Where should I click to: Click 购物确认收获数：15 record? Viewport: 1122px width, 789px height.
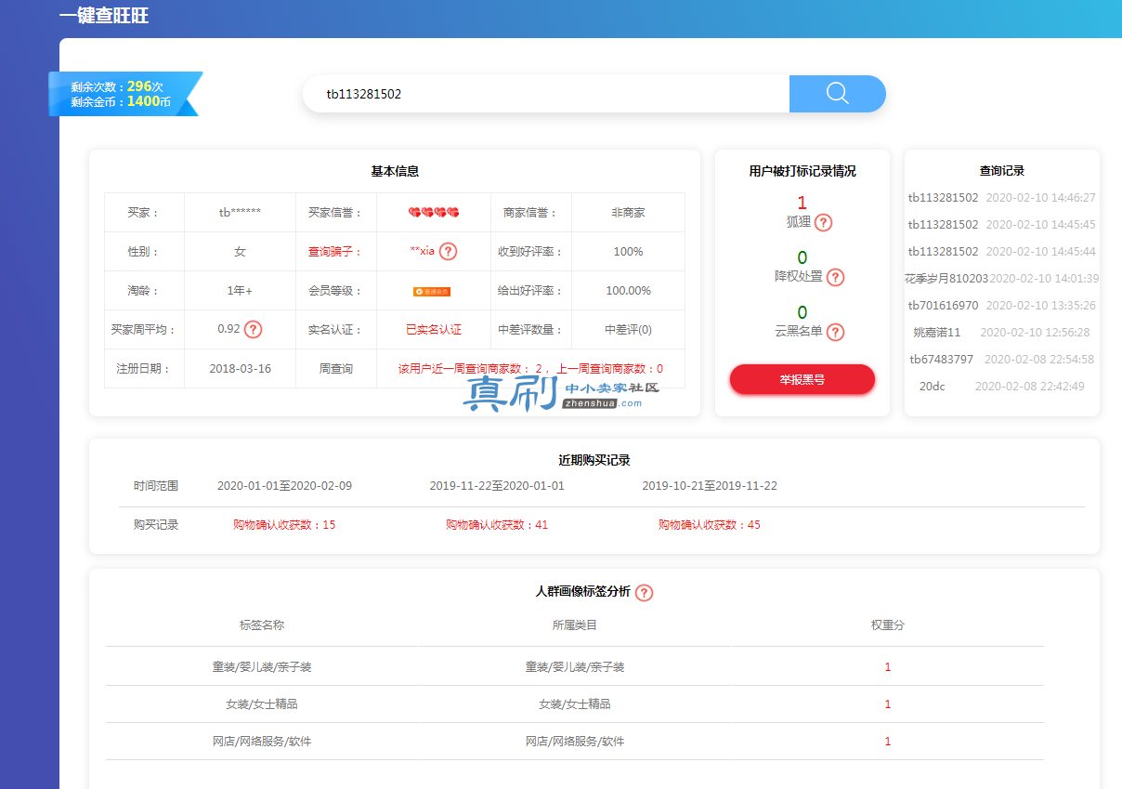(284, 525)
